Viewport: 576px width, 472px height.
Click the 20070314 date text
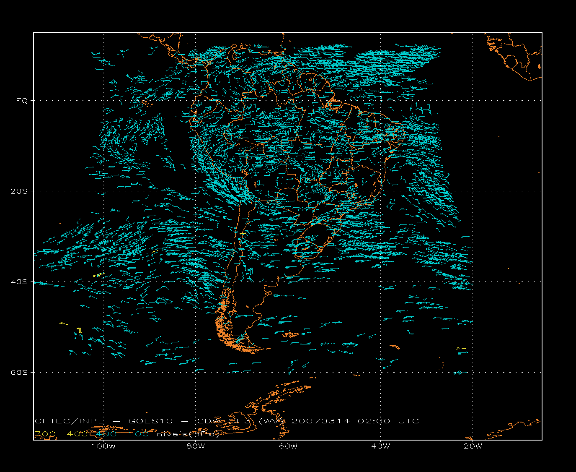[x=320, y=421]
